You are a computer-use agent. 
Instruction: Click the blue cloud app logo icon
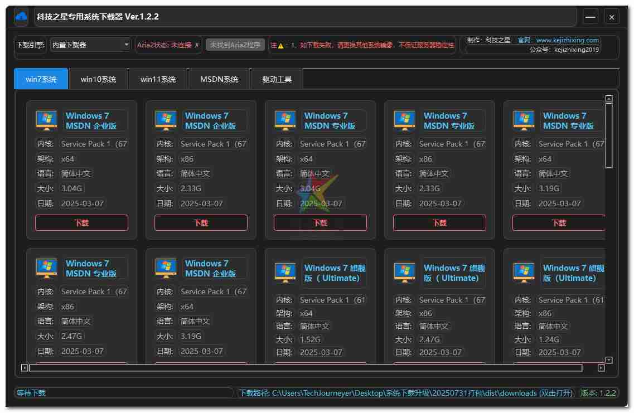tap(21, 17)
